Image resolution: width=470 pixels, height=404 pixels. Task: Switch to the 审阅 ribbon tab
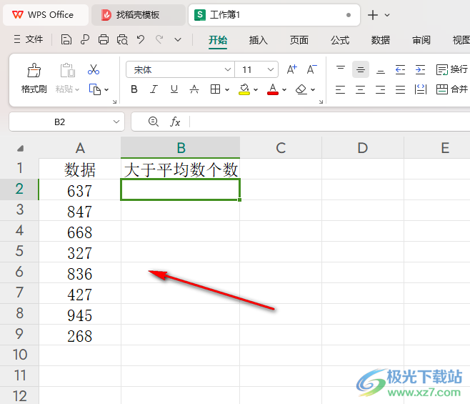point(421,40)
